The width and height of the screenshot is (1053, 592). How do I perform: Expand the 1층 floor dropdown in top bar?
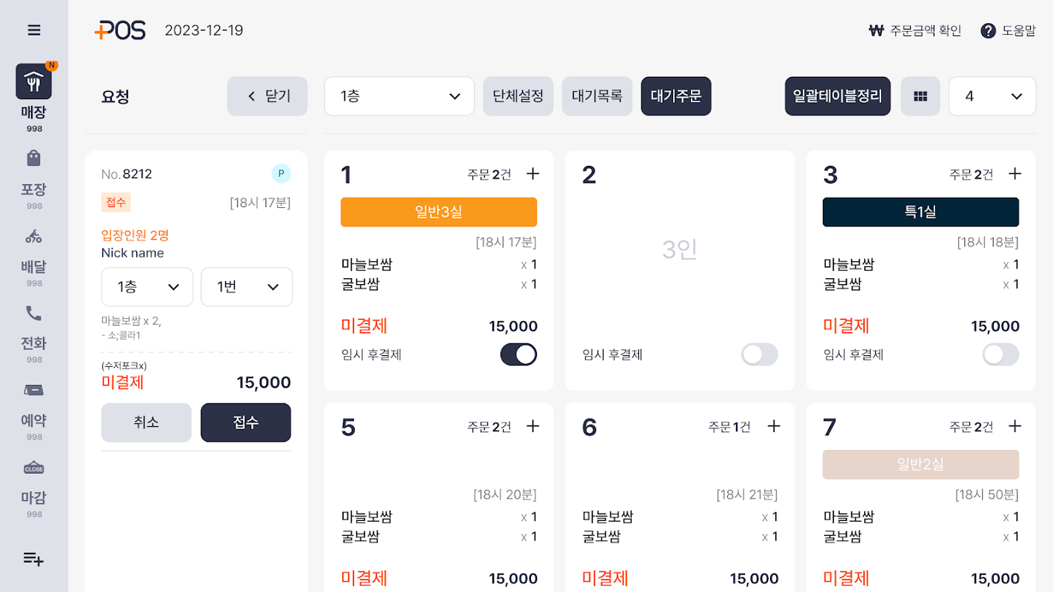click(x=399, y=96)
